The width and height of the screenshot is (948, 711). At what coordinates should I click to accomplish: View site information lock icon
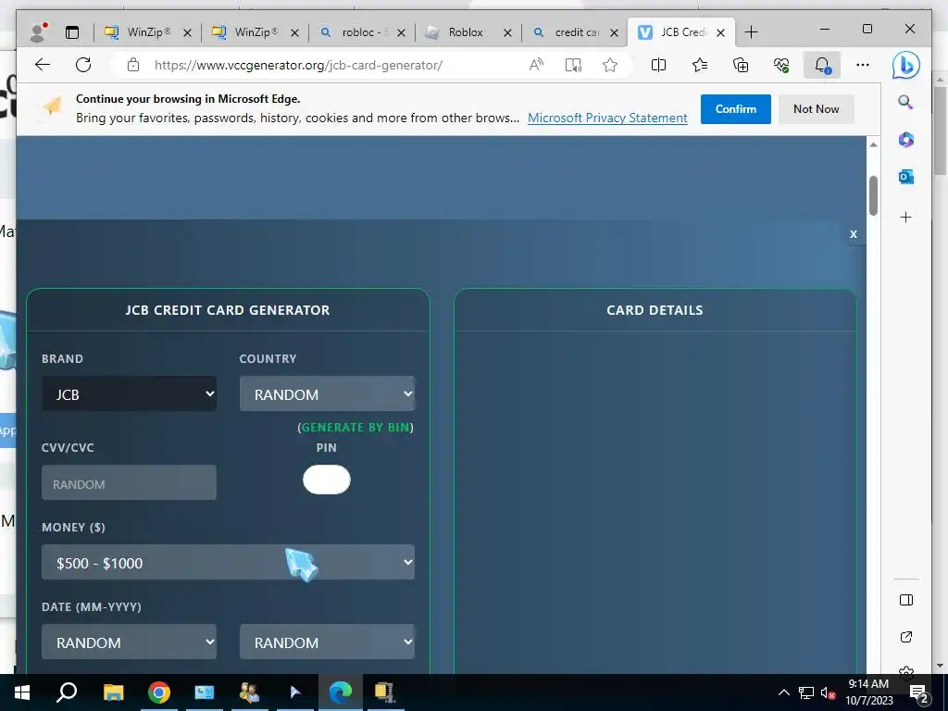click(x=133, y=65)
